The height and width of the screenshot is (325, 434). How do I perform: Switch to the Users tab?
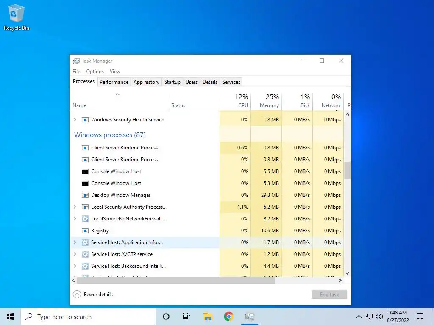tap(192, 82)
